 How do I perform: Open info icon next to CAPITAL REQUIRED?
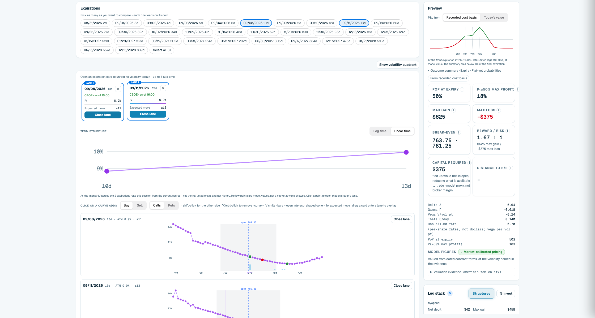469,163
